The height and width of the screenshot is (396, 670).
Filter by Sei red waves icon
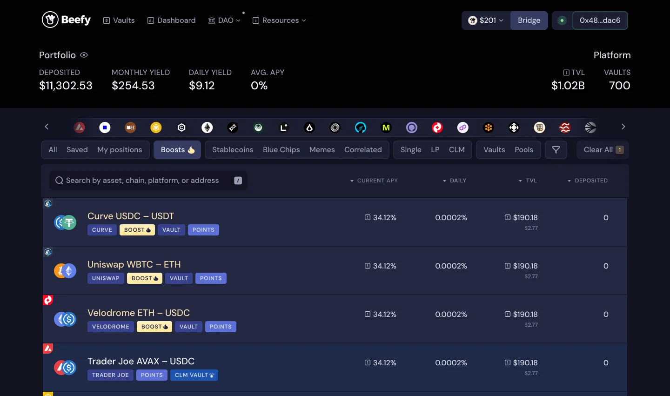click(x=565, y=127)
